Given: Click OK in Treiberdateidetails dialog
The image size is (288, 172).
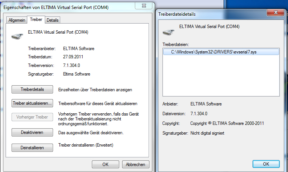Looking at the screenshot, I should click(266, 164).
